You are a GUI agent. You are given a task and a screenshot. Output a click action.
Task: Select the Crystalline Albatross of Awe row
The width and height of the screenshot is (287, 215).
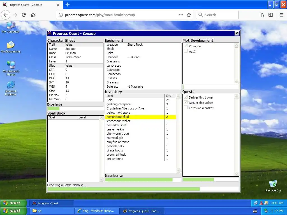click(x=141, y=108)
